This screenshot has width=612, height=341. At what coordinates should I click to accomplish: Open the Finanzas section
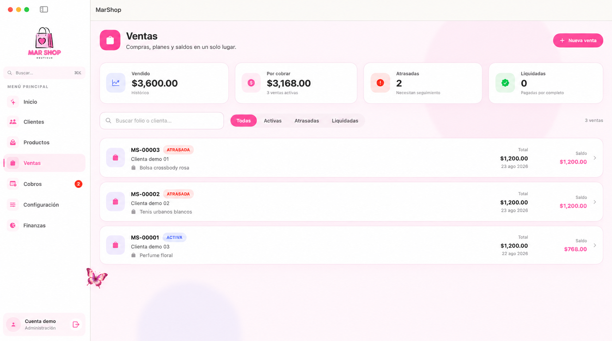click(x=44, y=225)
